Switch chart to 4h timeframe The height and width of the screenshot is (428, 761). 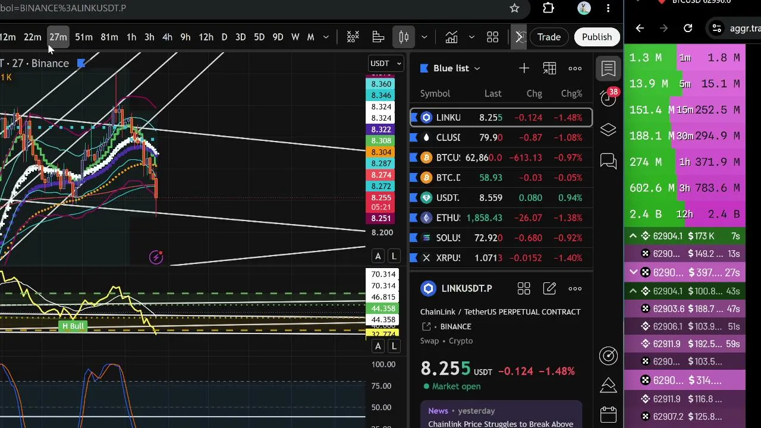pos(167,37)
